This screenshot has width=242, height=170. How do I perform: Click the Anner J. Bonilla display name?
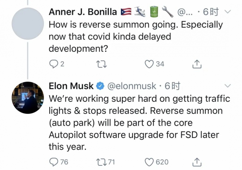[83, 12]
